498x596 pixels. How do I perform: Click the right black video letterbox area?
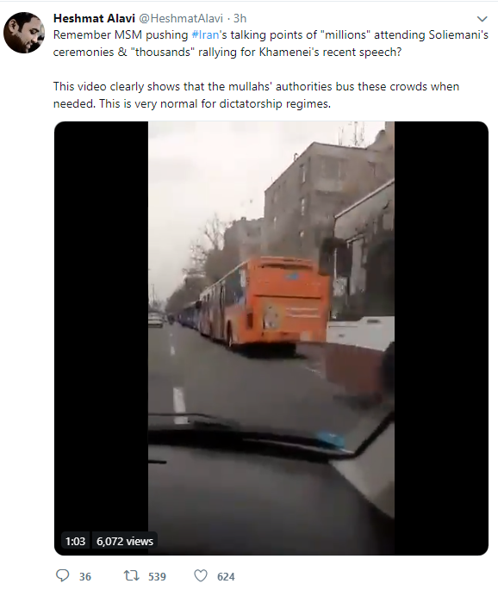point(441,338)
